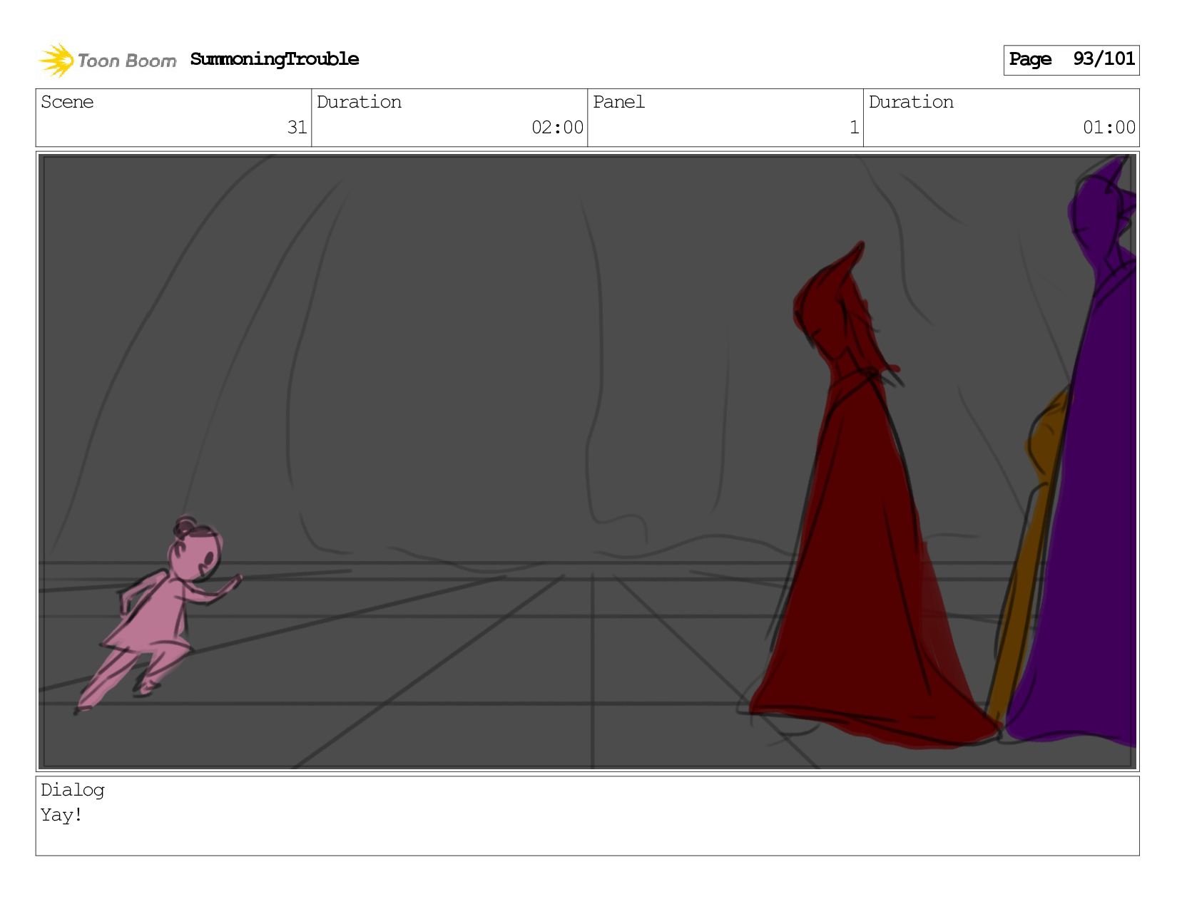Click the Toon Boom logo
Image resolution: width=1177 pixels, height=909 pixels.
[107, 60]
